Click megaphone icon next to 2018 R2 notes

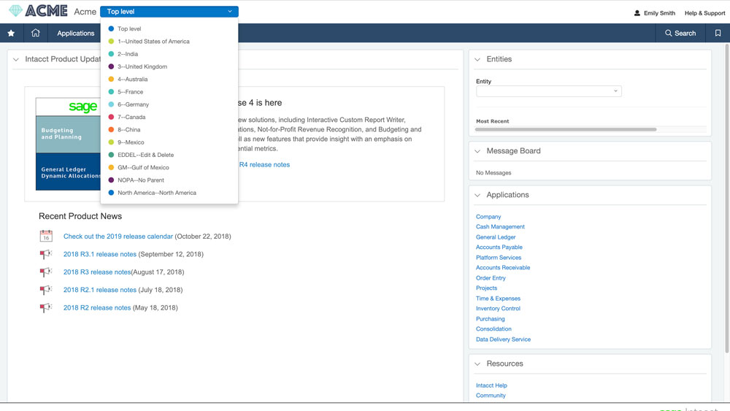(x=45, y=307)
